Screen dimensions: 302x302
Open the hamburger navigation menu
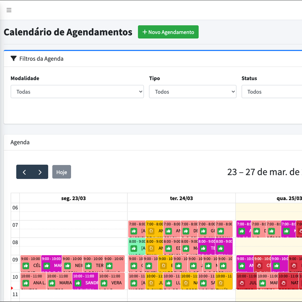(9, 10)
